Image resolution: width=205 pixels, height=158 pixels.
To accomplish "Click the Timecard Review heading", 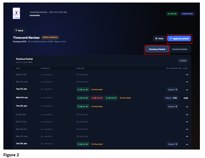I will click(x=26, y=38).
